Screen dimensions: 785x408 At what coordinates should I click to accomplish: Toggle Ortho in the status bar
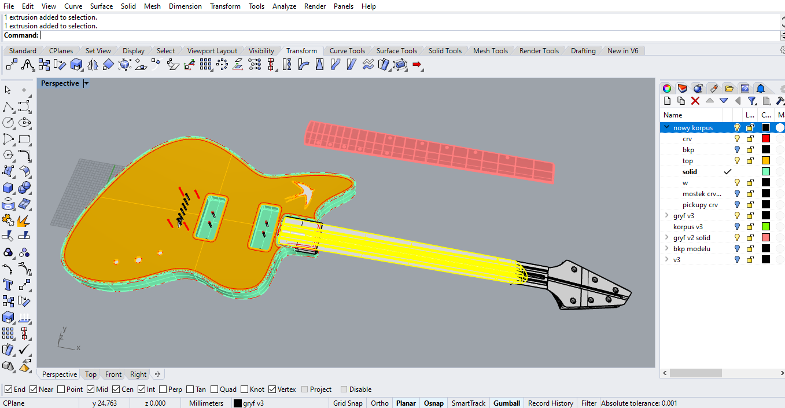coord(379,403)
